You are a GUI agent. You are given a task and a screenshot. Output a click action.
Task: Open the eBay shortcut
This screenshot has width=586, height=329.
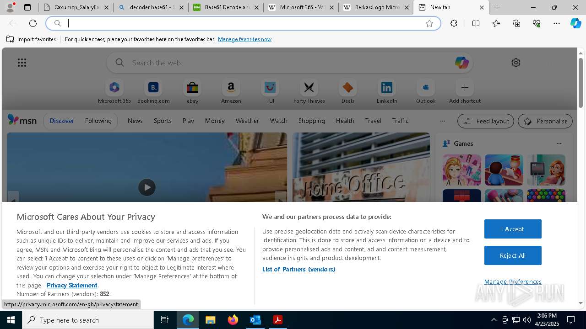[192, 92]
